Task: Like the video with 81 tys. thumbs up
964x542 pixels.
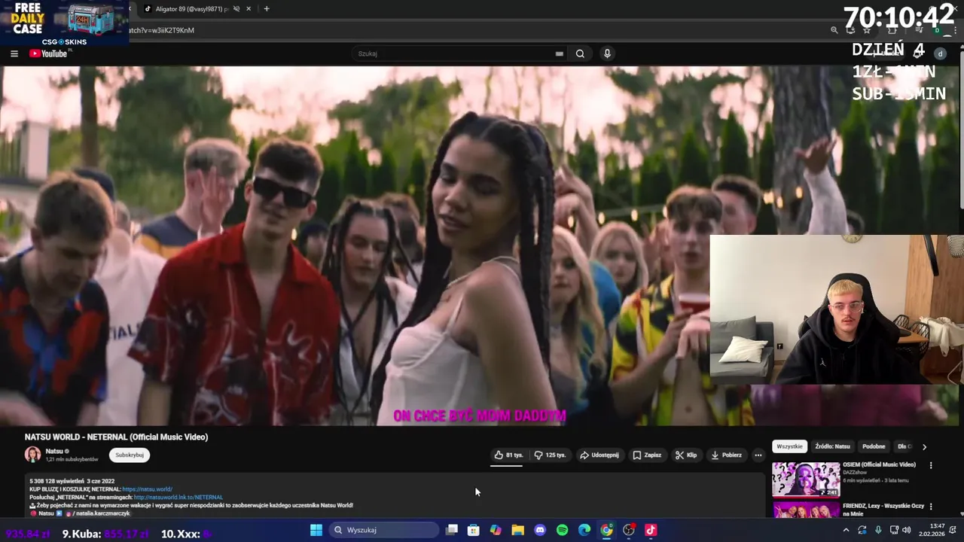Action: click(508, 455)
